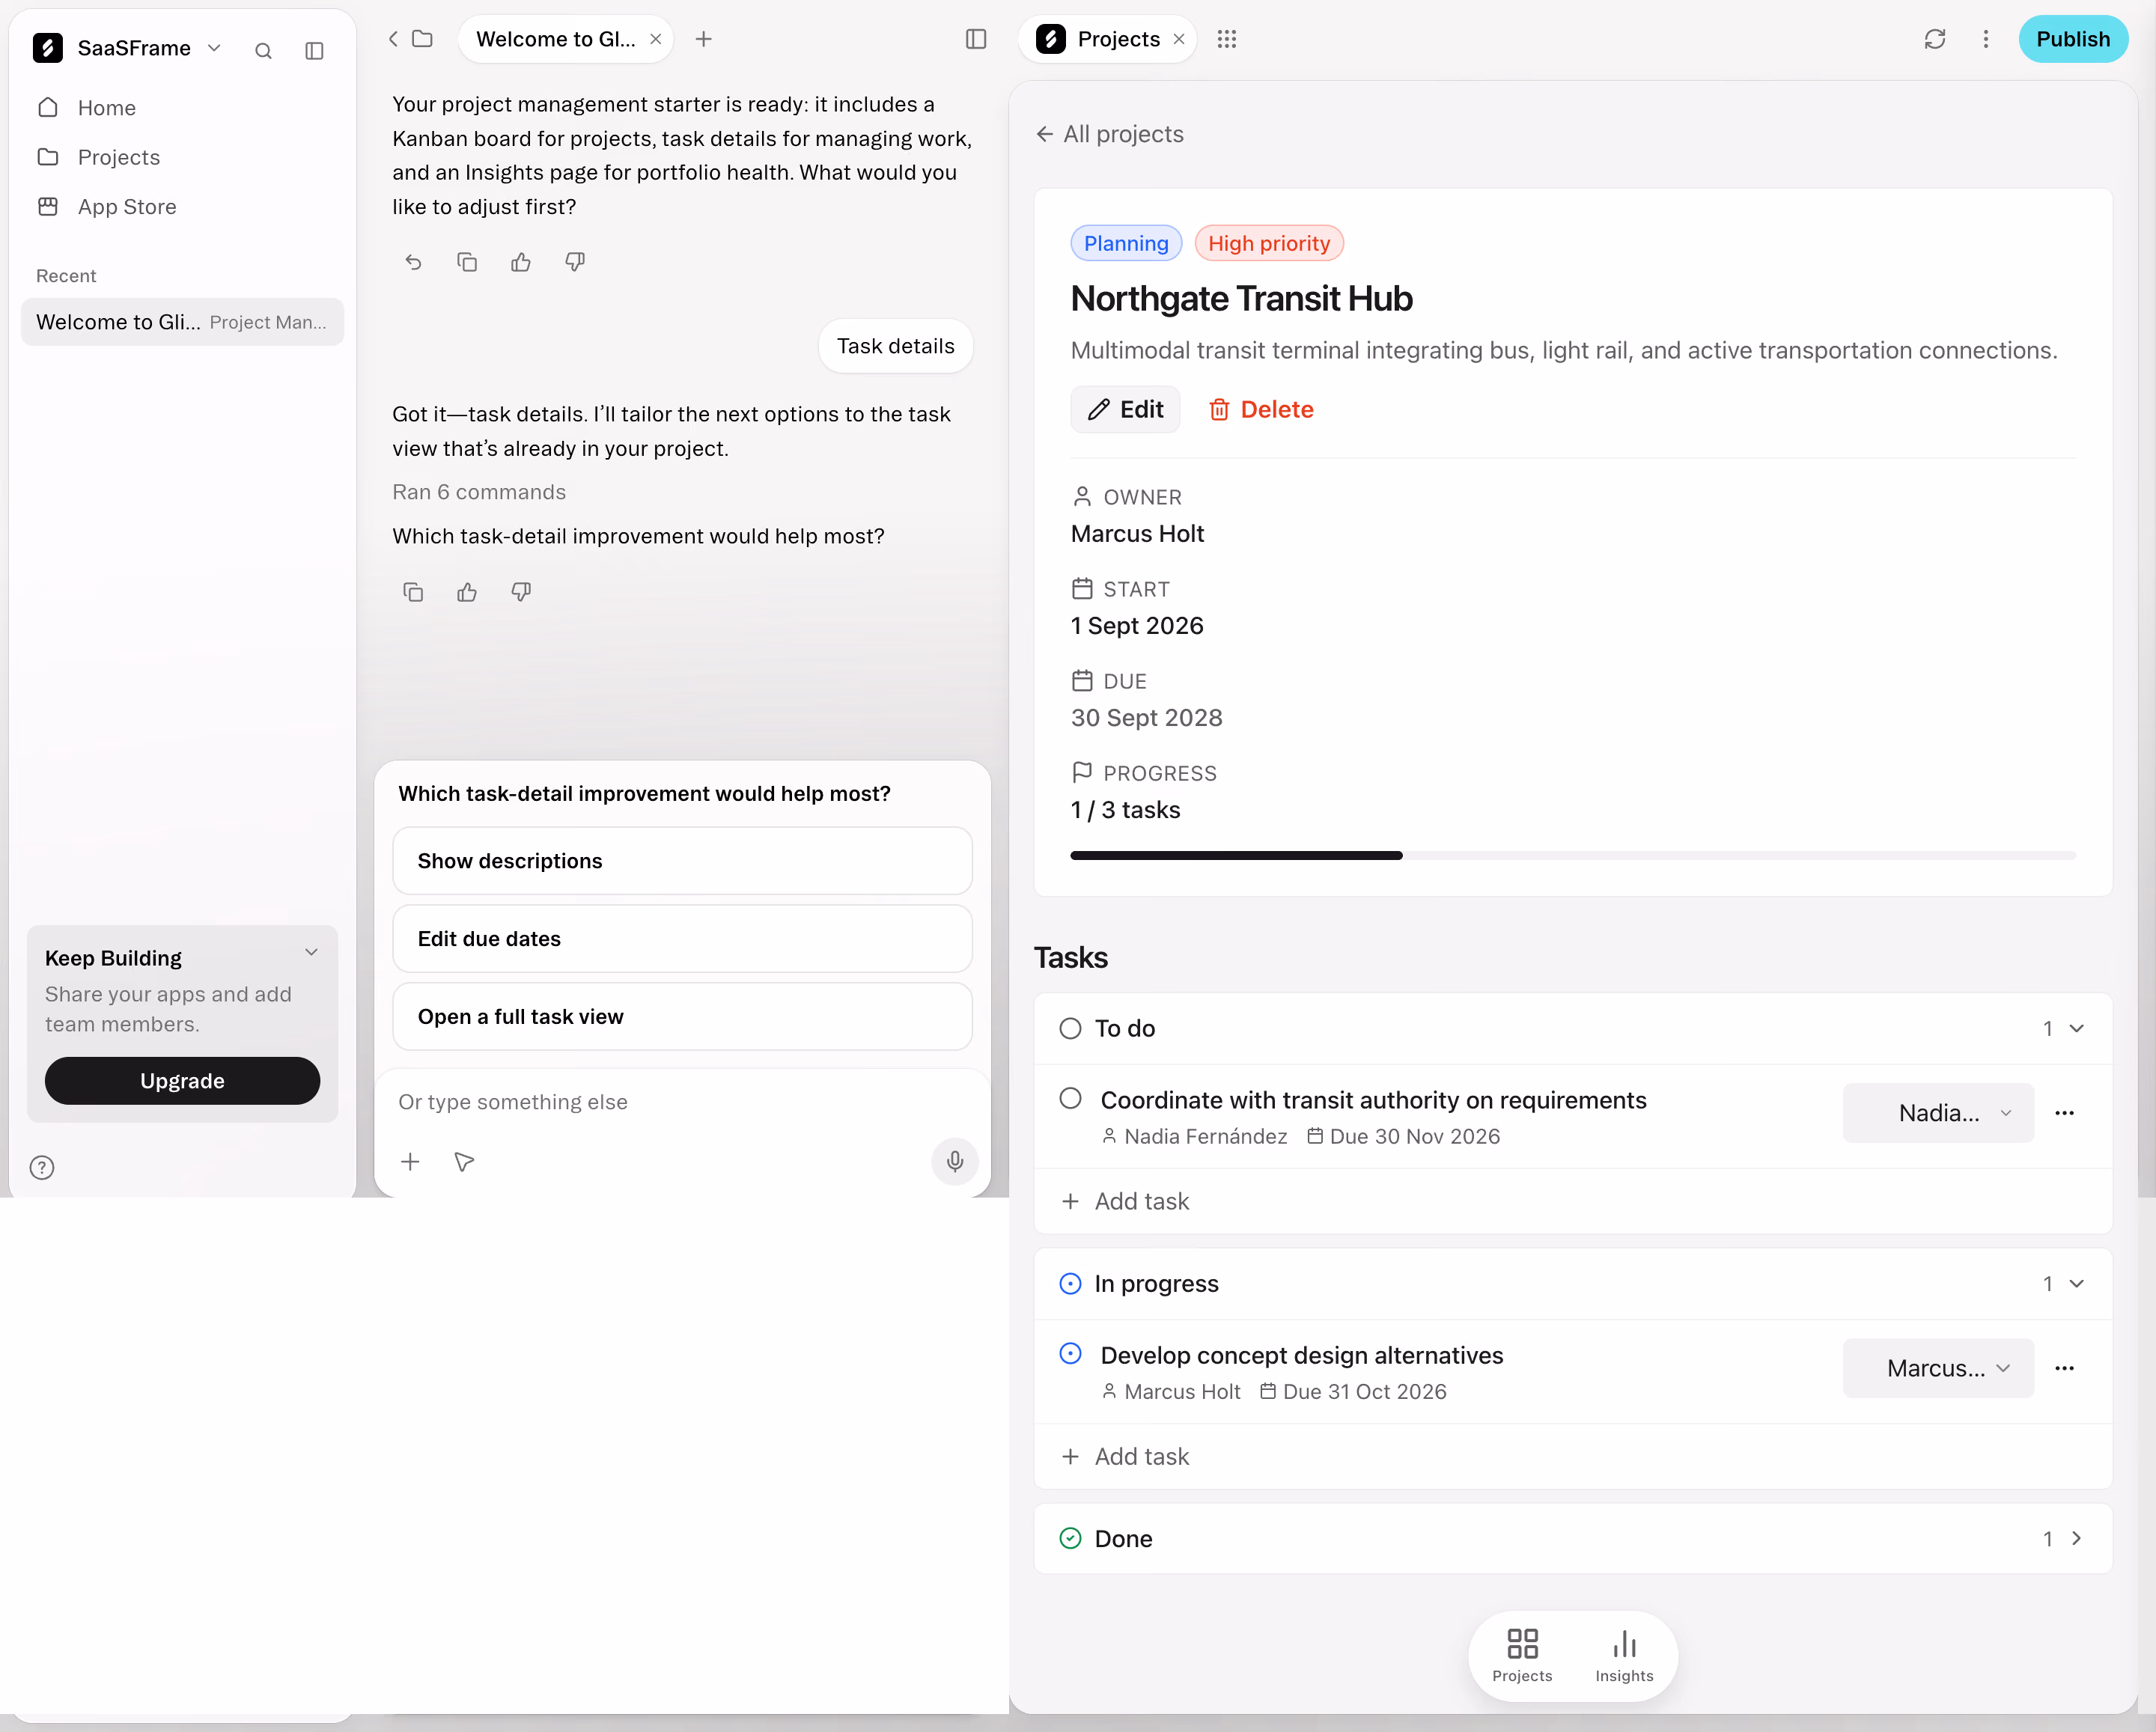This screenshot has width=2156, height=1732.
Task: Open more options for the 'Coordinate with transit authority' task
Action: (x=2064, y=1113)
